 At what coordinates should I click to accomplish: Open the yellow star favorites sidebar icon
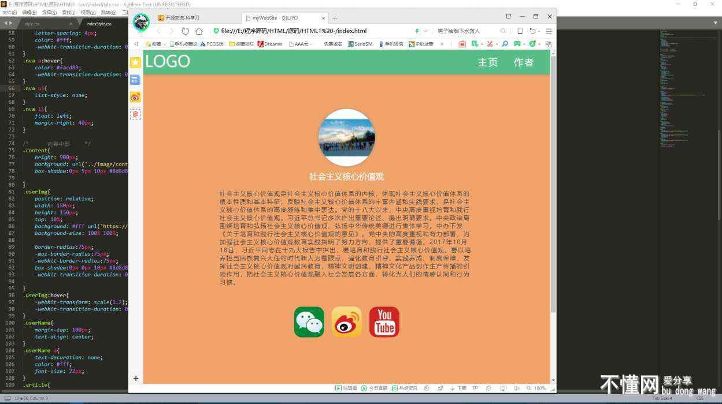click(135, 62)
